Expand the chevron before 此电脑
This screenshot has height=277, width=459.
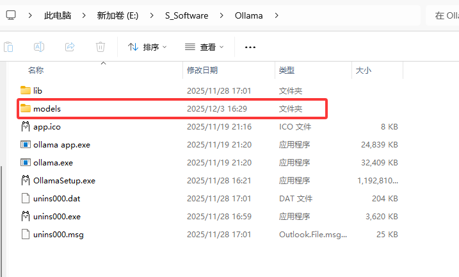[x=30, y=15]
